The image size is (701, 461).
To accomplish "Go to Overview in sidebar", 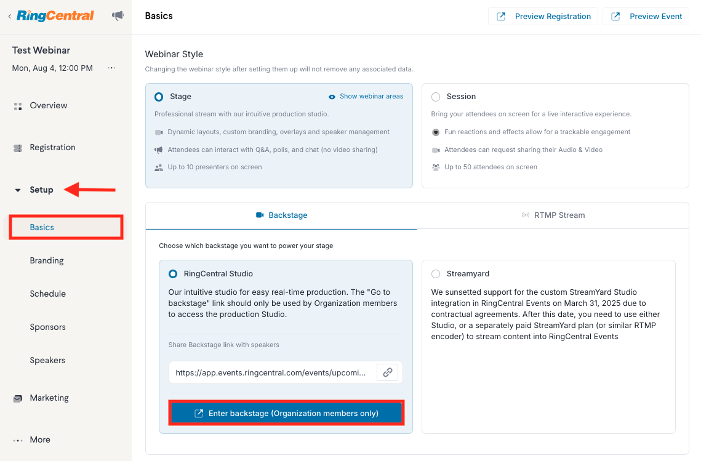I will tap(48, 105).
